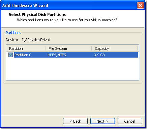Screen dimensions: 147x129
Task: Click the Next > button
Action: (x=102, y=121)
